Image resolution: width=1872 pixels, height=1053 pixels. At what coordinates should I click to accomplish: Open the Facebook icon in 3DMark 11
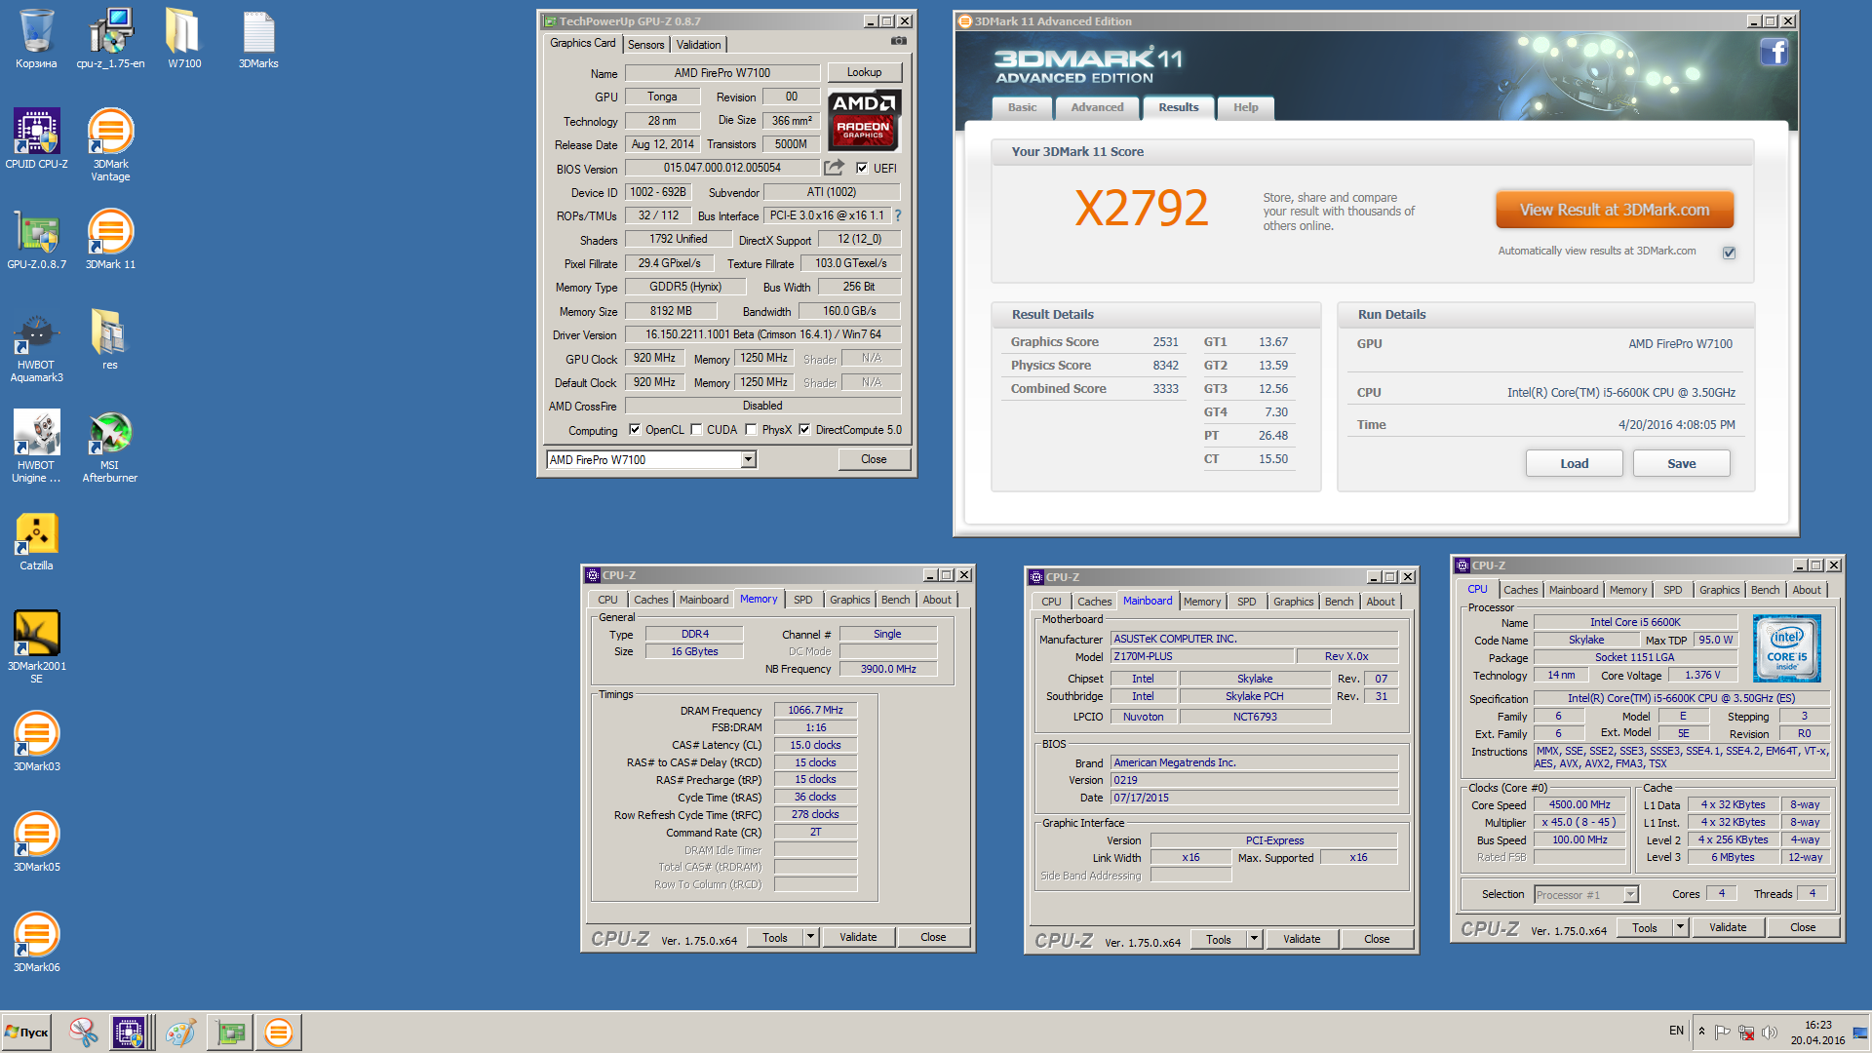1774,52
